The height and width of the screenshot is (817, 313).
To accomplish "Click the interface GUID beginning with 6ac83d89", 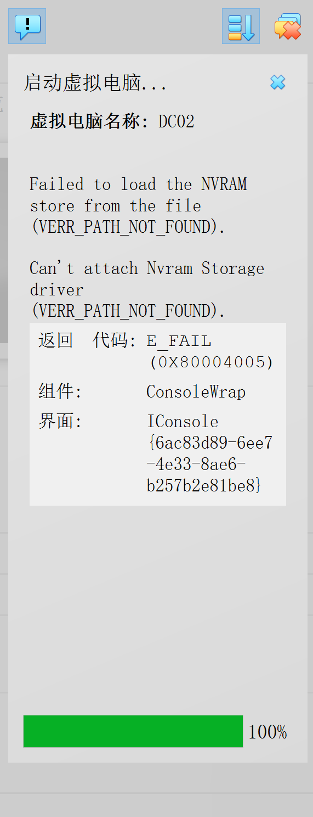I will click(x=209, y=464).
